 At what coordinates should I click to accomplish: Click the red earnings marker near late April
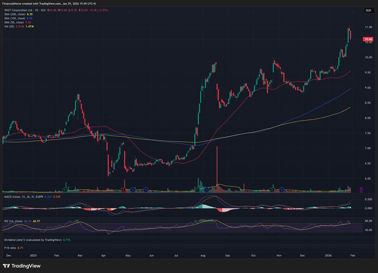click(123, 190)
